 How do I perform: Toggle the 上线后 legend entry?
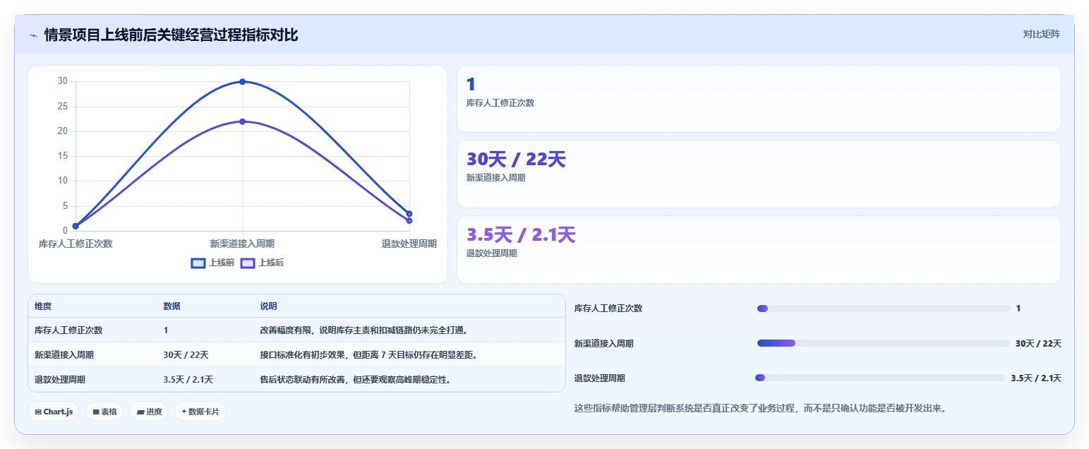pyautogui.click(x=262, y=263)
